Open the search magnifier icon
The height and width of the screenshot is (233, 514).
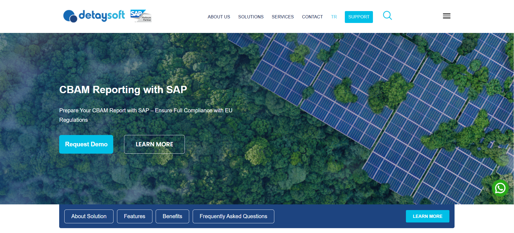coord(387,16)
